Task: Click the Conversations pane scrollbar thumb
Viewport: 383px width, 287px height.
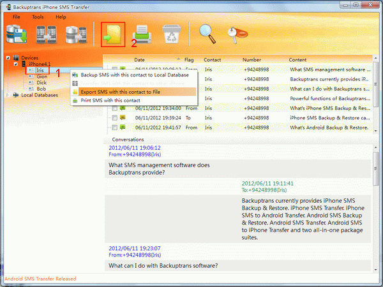Action: 376,168
